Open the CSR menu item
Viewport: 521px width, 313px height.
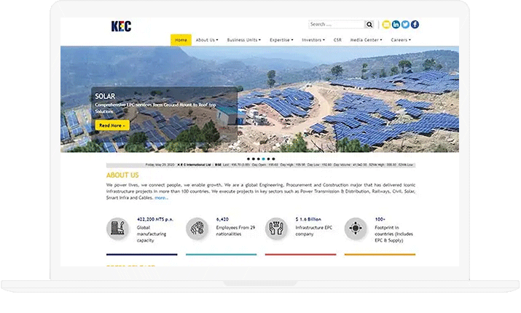tap(337, 40)
